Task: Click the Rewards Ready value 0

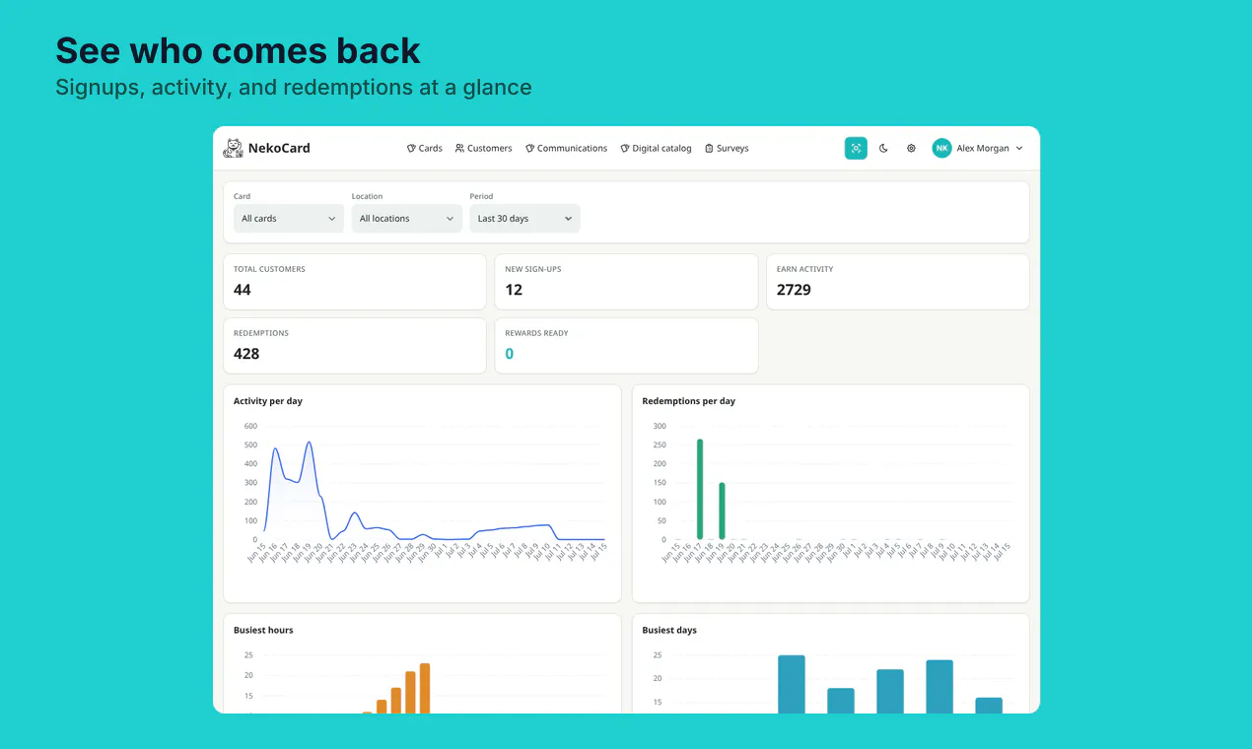Action: (x=509, y=354)
